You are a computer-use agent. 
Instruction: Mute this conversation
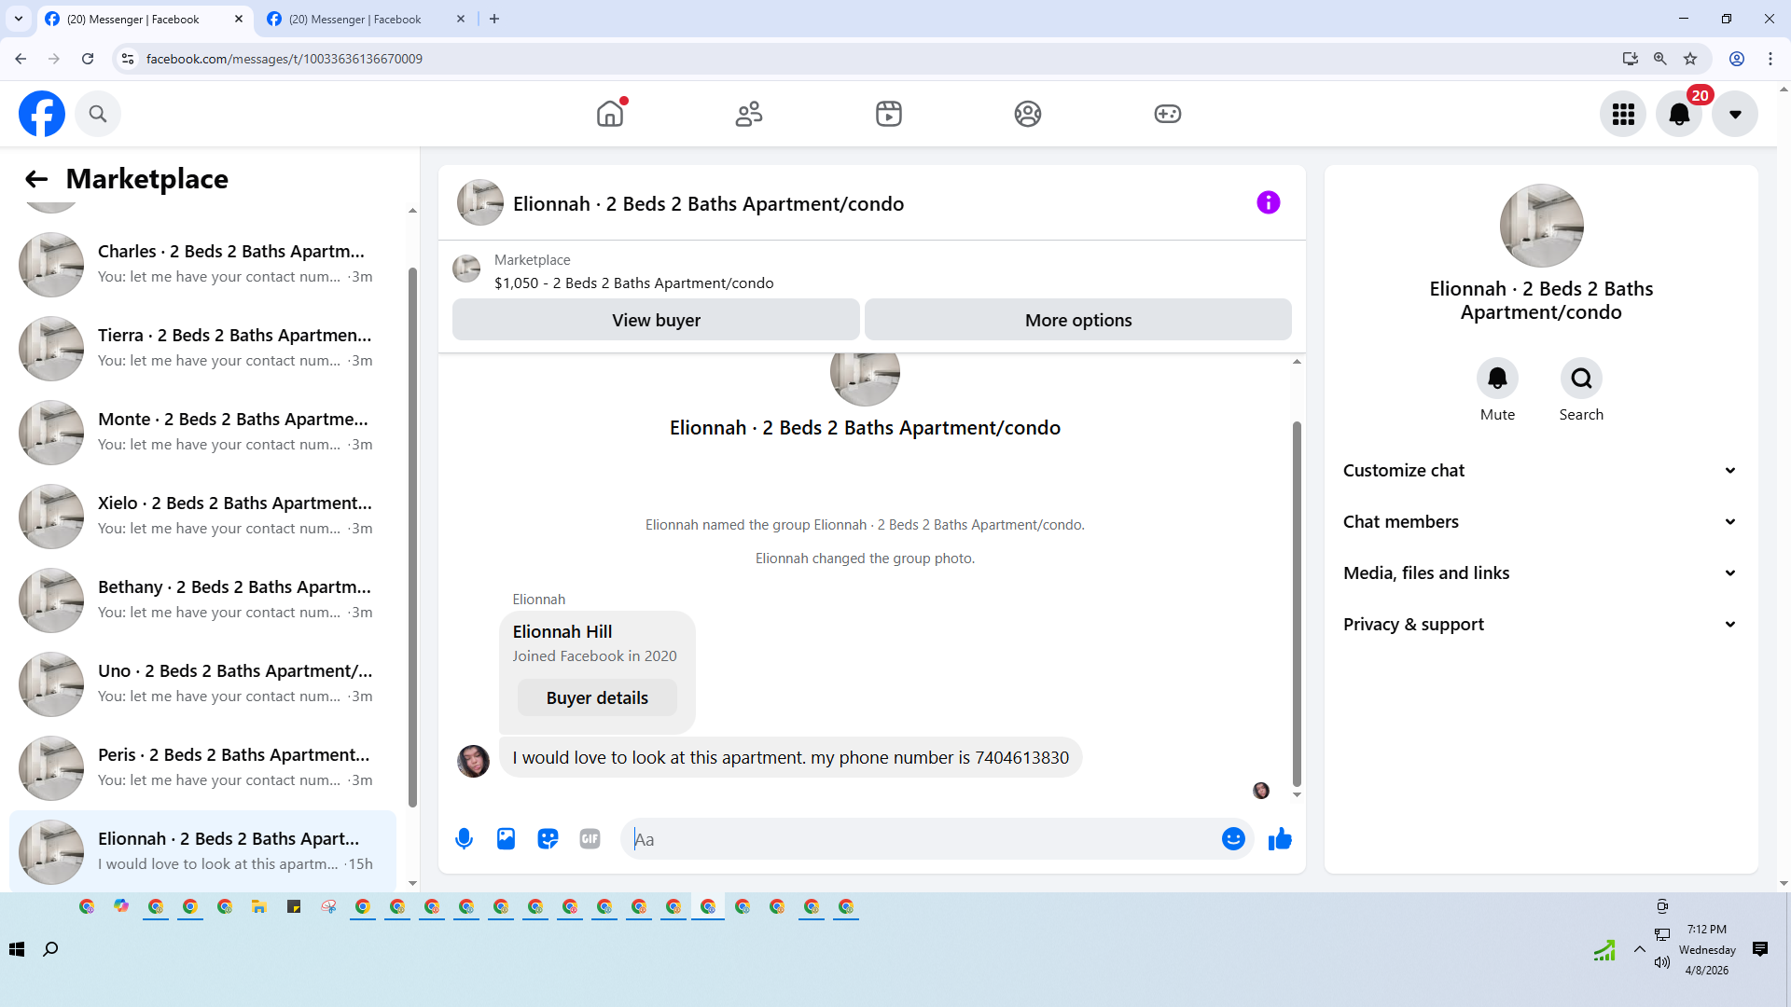(x=1497, y=379)
